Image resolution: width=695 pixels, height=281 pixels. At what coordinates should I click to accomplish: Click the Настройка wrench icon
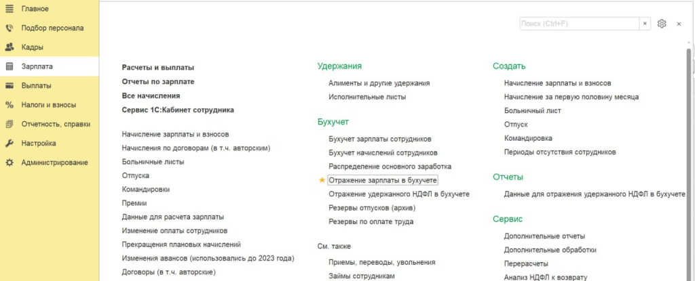10,144
